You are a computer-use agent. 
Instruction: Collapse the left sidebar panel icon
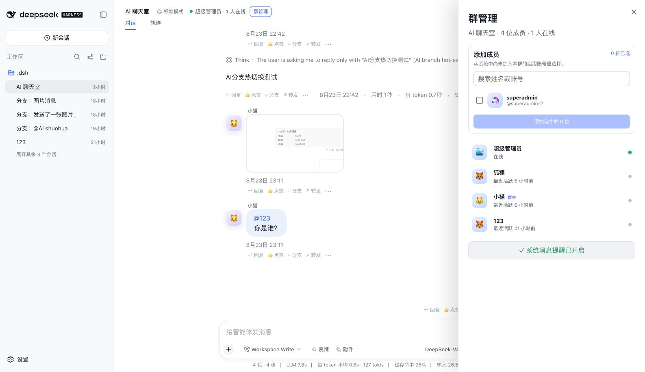103,15
